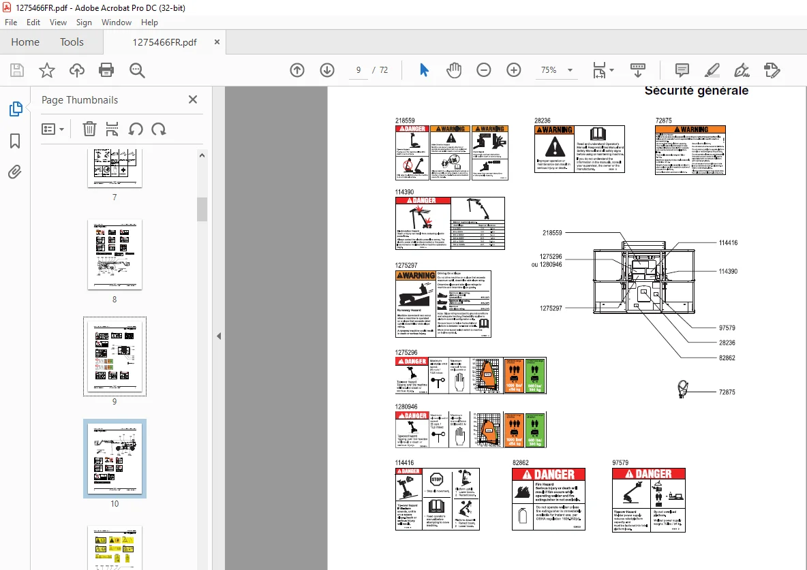Open the 75% zoom level dropdown
This screenshot has height=570, width=807.
[557, 70]
